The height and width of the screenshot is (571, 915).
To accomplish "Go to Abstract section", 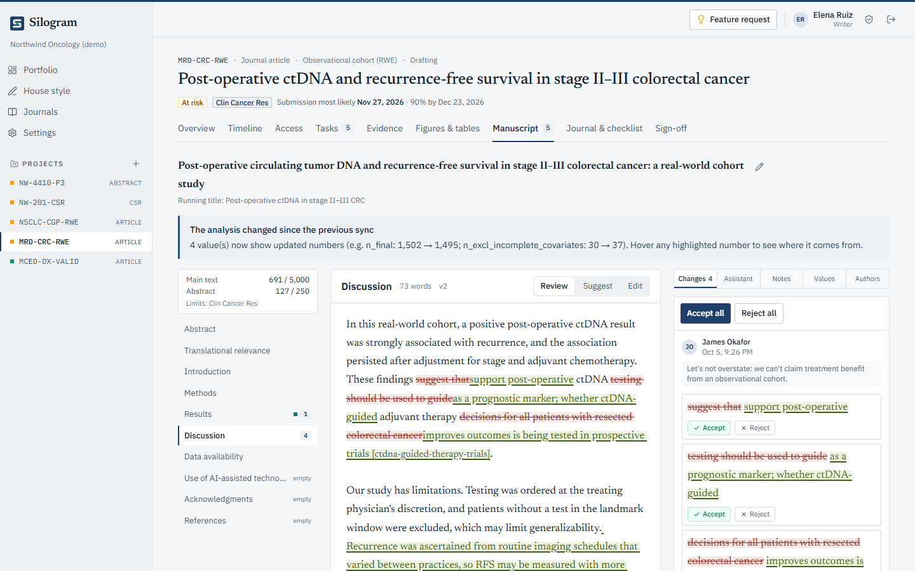I will pos(248,329).
